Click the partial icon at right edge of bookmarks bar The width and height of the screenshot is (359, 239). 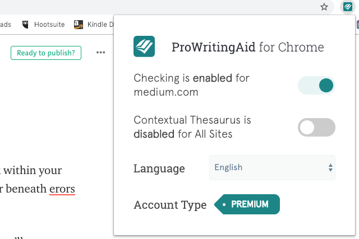[x=358, y=25]
